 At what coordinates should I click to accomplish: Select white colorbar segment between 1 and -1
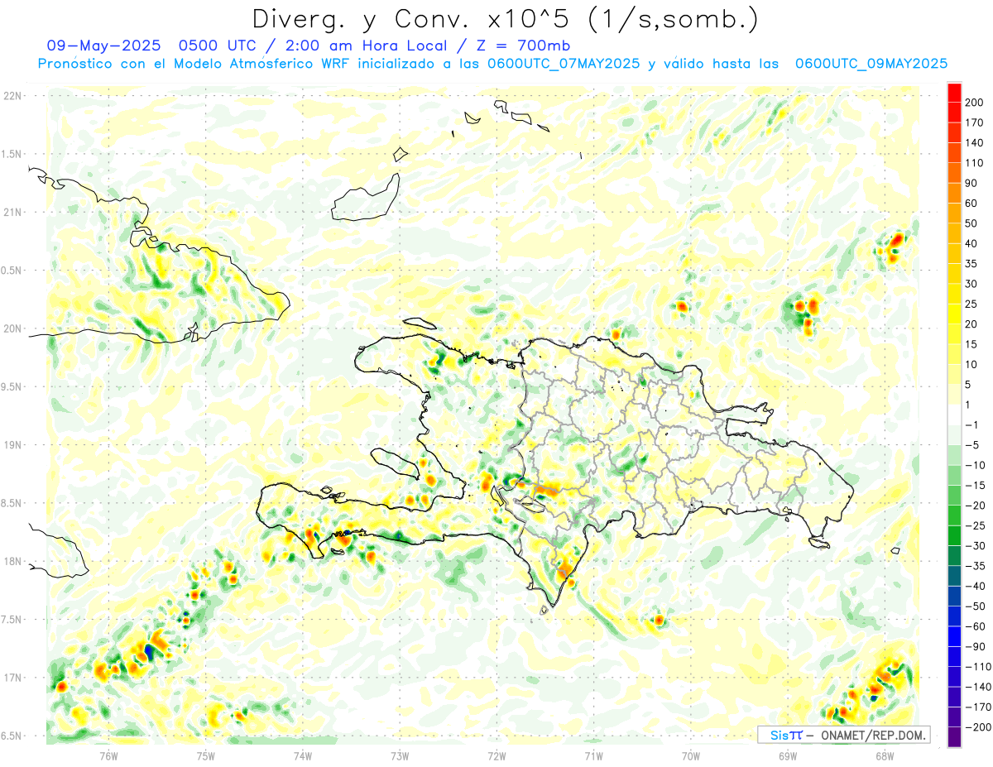pos(954,415)
